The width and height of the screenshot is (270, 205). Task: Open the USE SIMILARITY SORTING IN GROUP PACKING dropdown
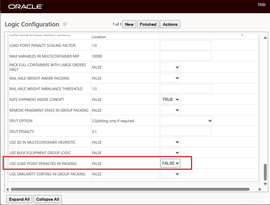point(170,174)
